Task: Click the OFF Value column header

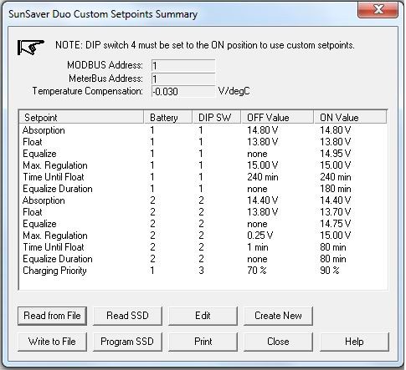Action: [277, 117]
